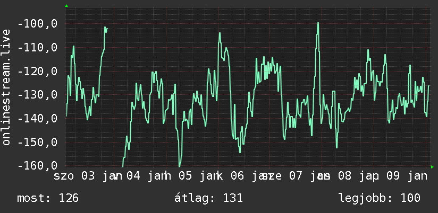This screenshot has width=438, height=213.
Task: Click the 'most: 126' current value
Action: coord(48,198)
